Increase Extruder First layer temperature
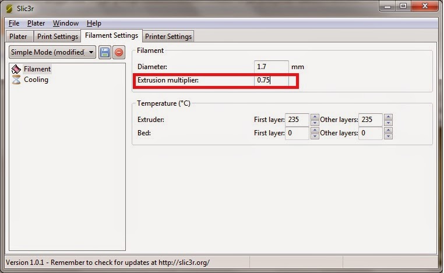The image size is (444, 273). tap(315, 117)
